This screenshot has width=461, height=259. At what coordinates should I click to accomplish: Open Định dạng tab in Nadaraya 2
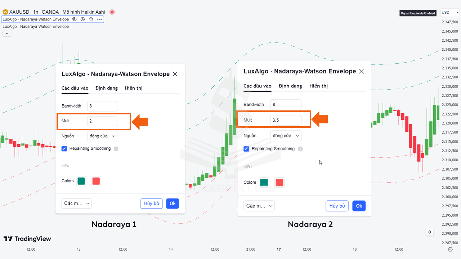point(290,86)
